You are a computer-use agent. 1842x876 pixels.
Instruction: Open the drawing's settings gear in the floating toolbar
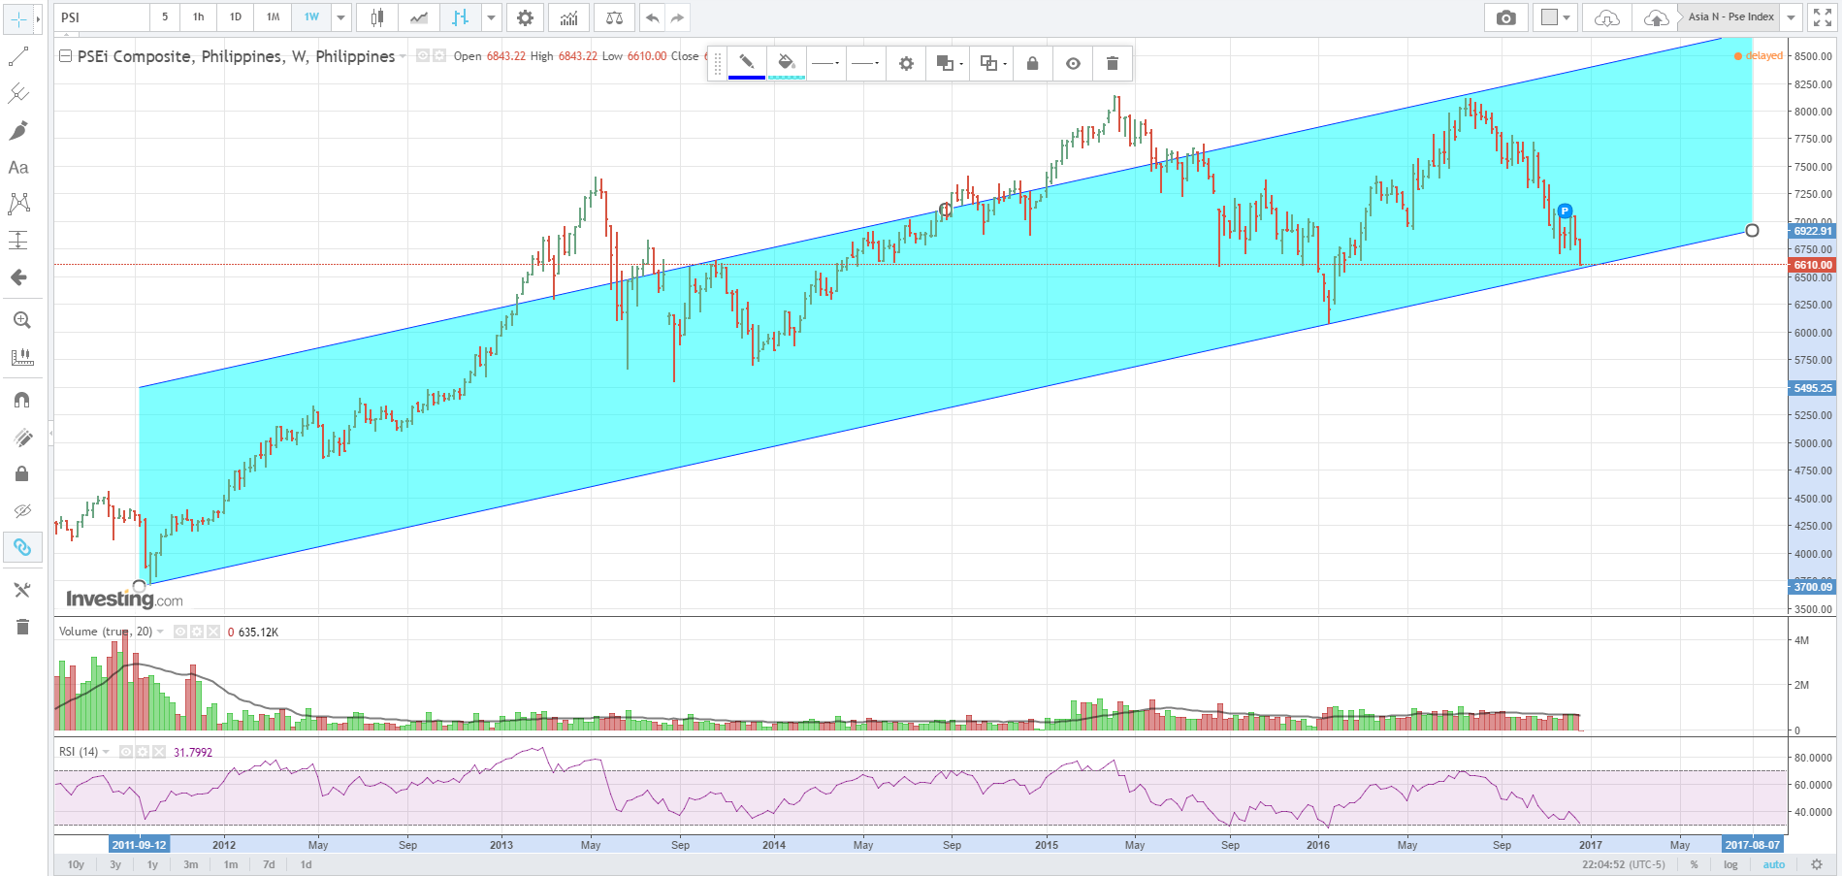click(905, 62)
